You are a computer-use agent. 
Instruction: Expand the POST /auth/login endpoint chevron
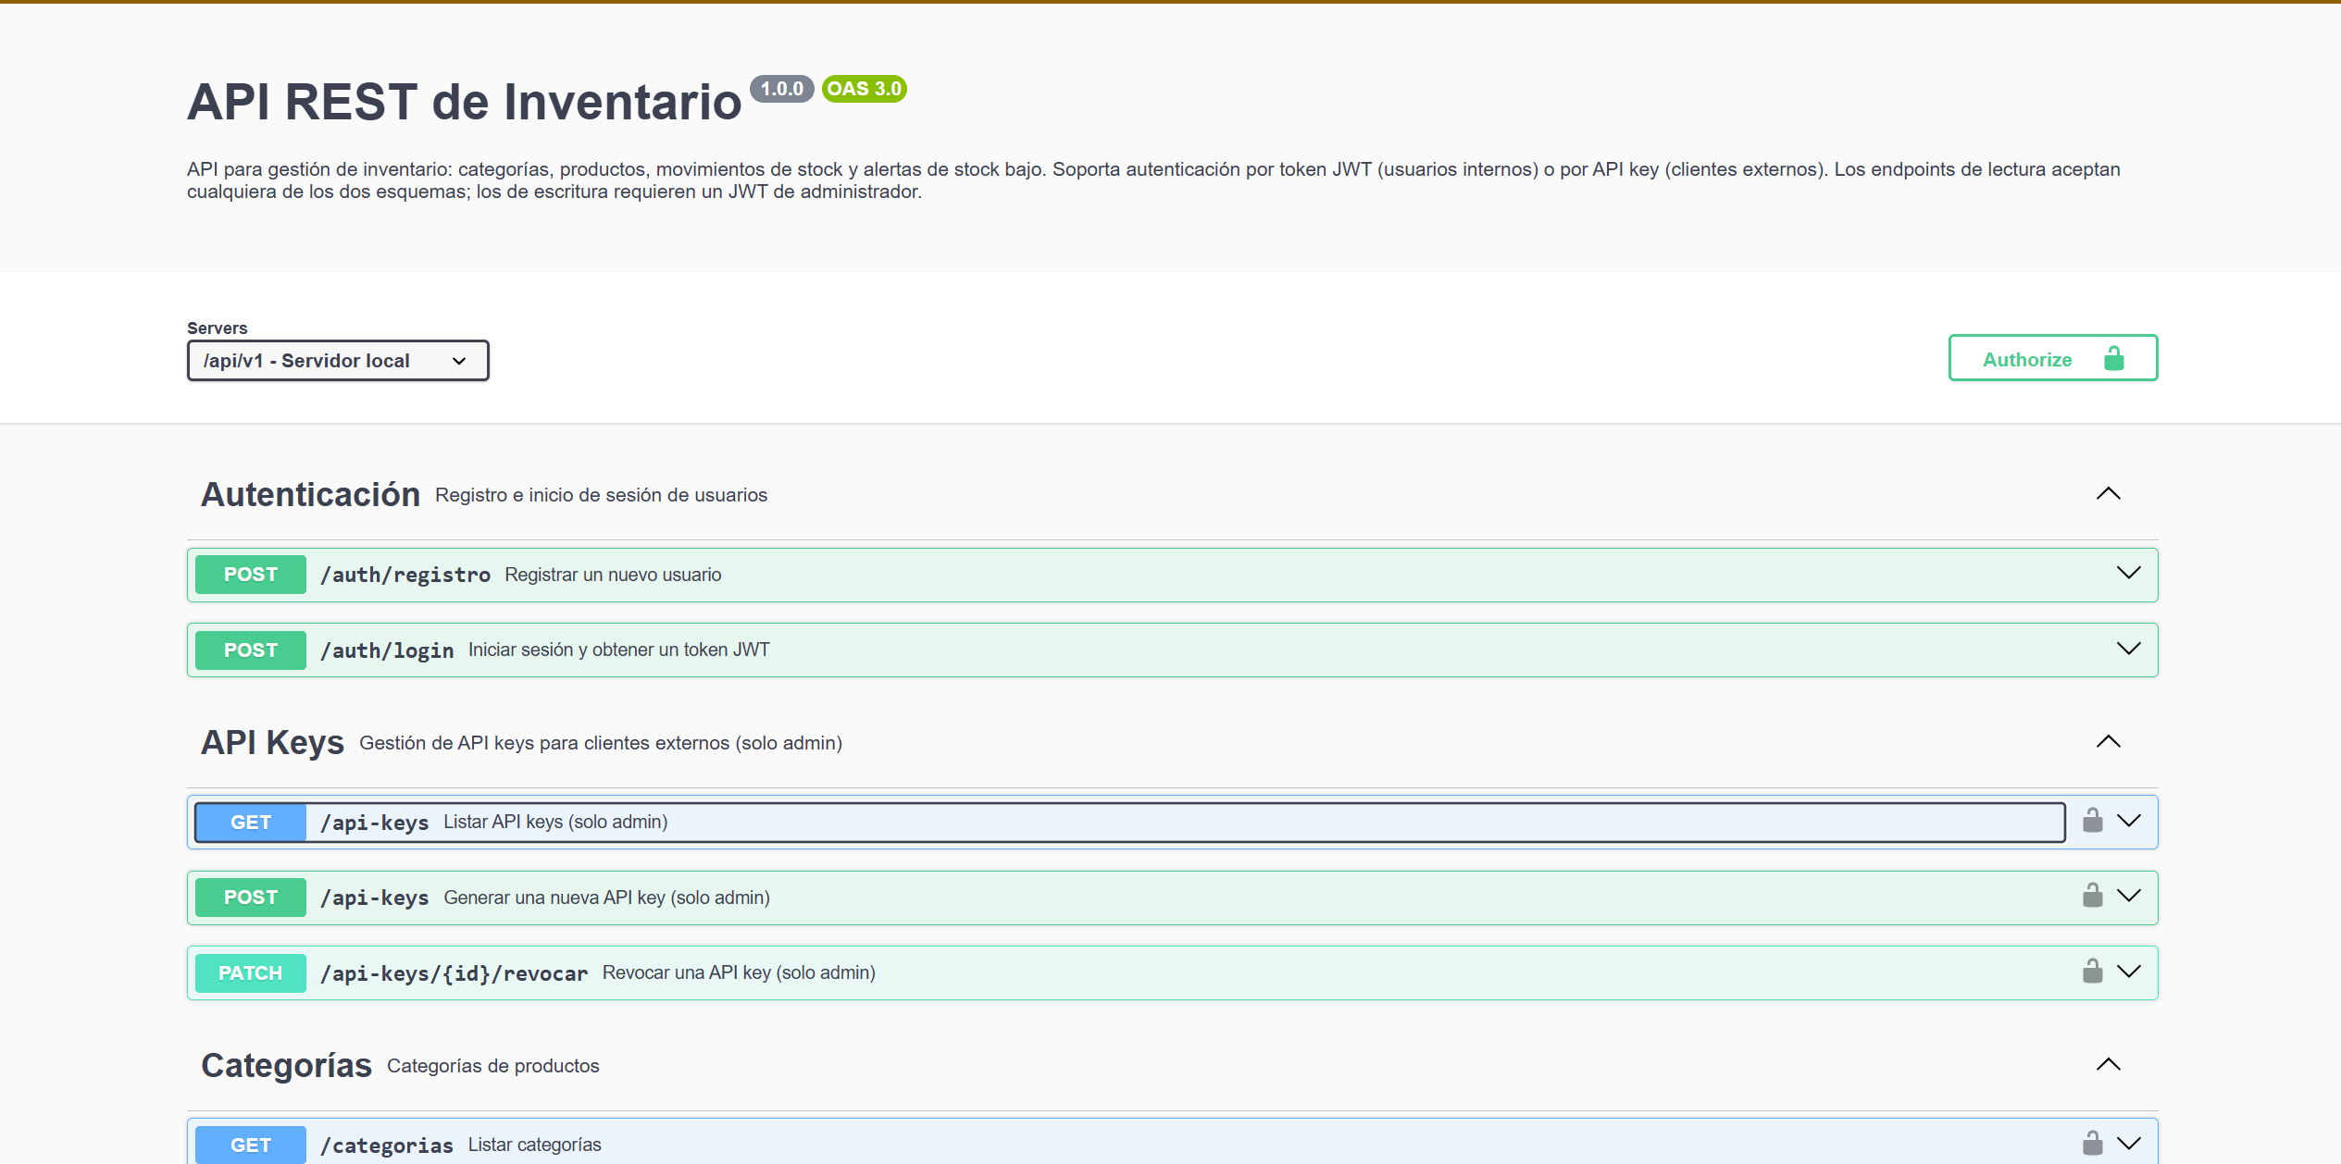point(2128,650)
